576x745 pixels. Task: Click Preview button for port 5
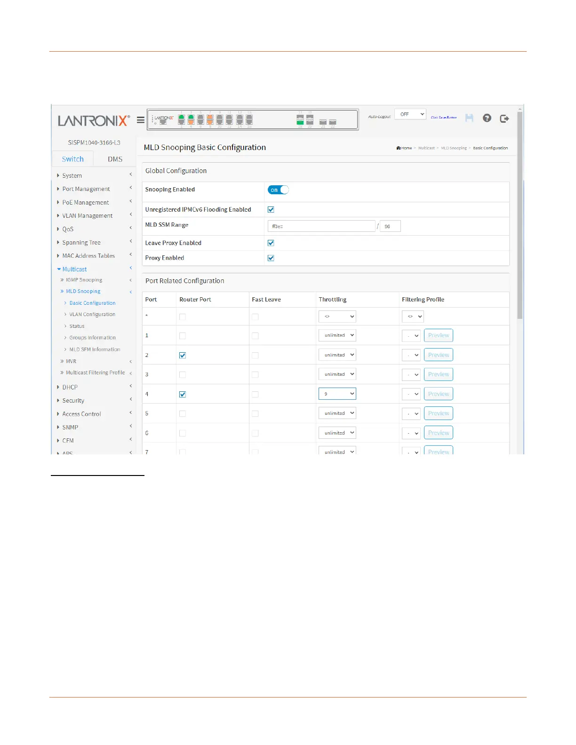click(x=439, y=413)
